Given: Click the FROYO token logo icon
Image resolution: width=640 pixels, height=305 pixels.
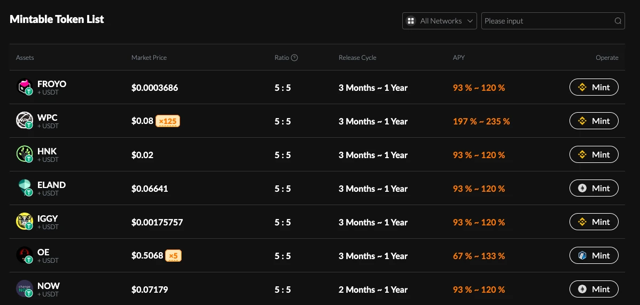Looking at the screenshot, I should pyautogui.click(x=24, y=87).
